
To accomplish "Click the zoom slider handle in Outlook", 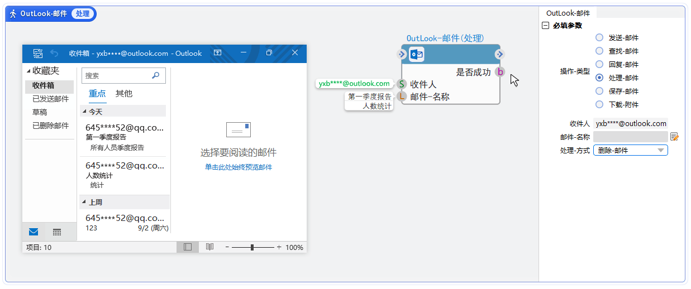I will (x=253, y=247).
